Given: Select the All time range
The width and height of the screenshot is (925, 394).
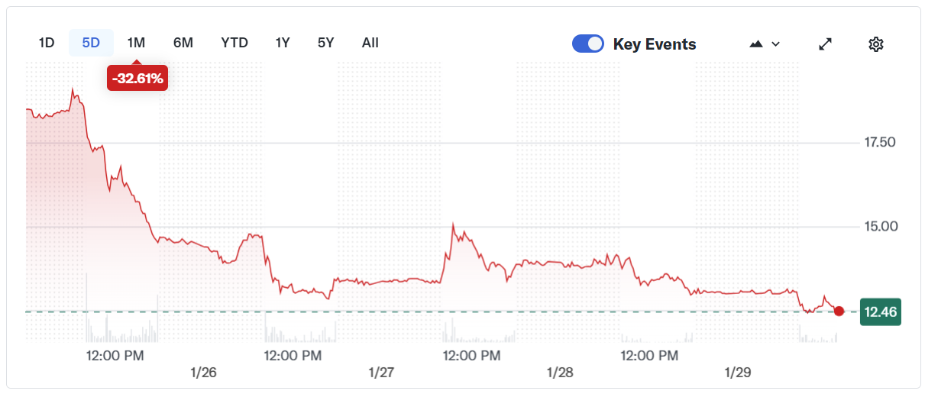Looking at the screenshot, I should (370, 43).
